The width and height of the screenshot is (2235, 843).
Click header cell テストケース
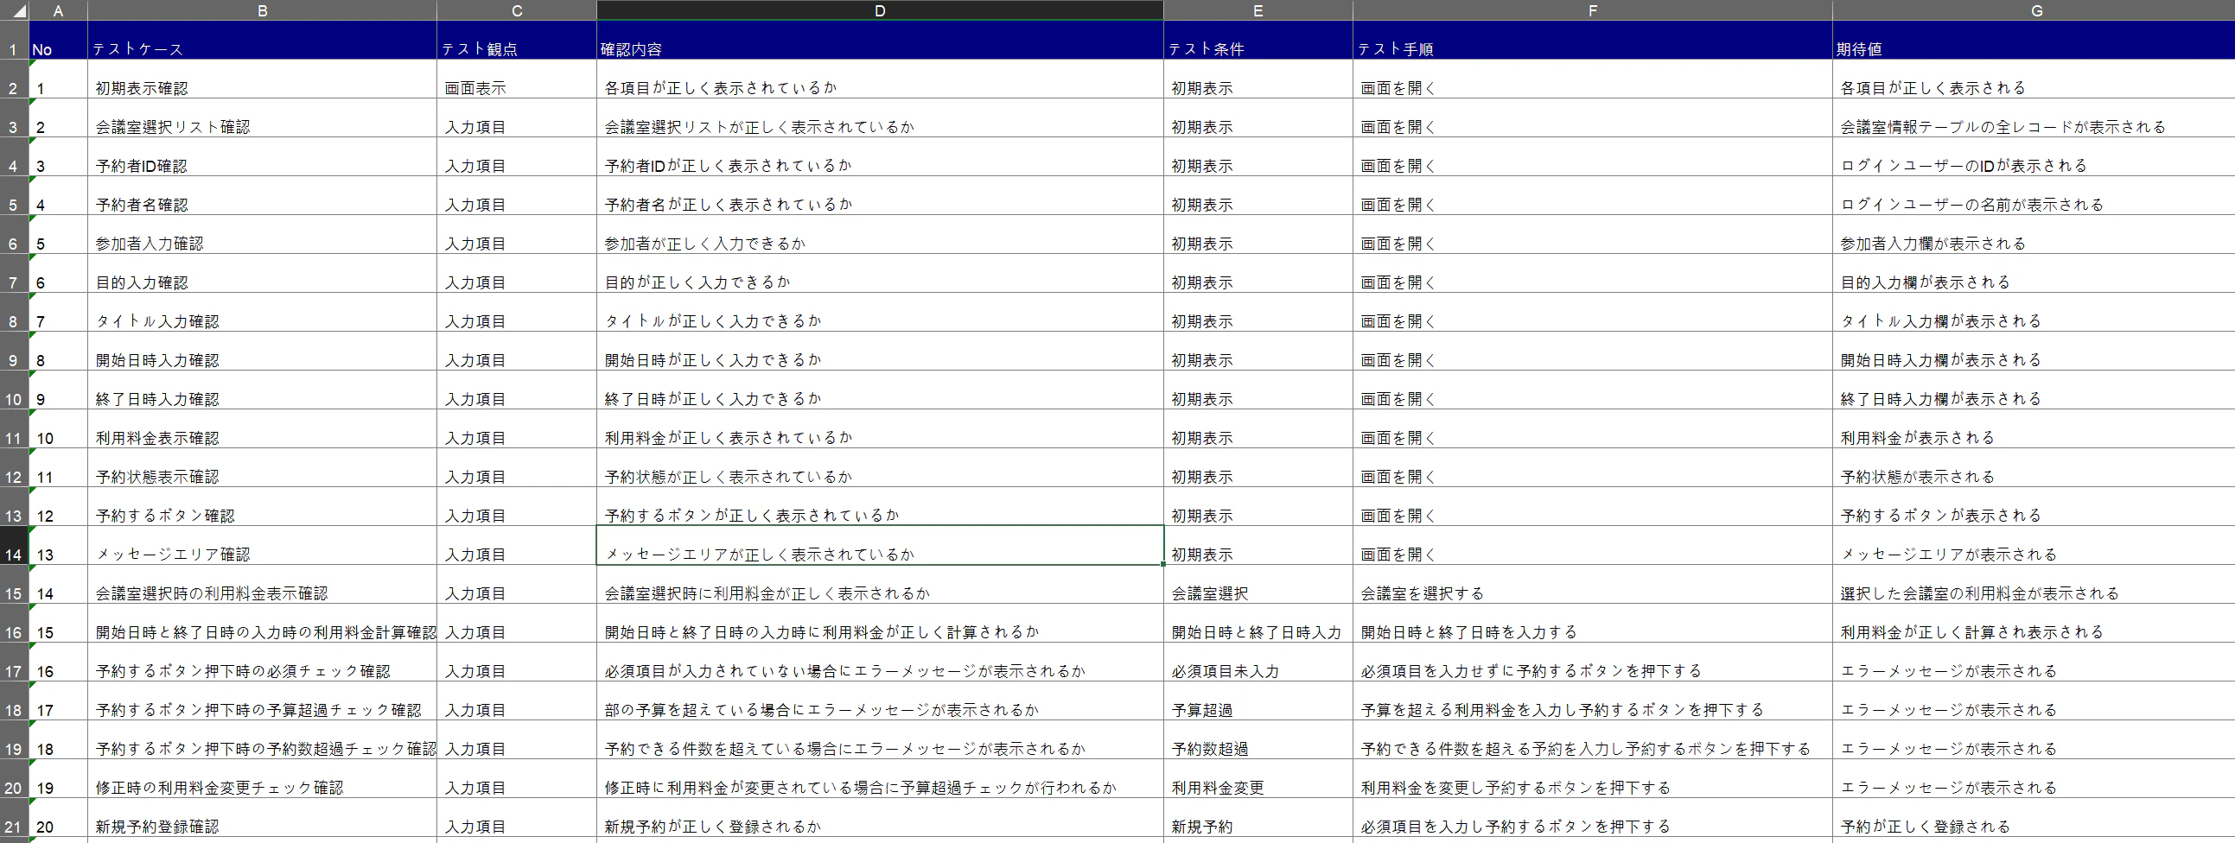pos(262,40)
